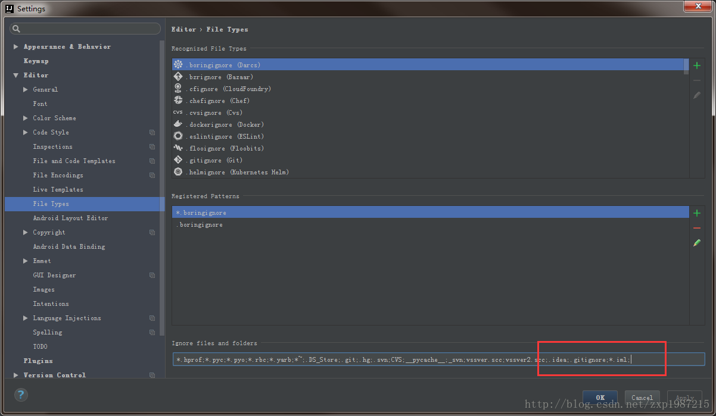Click the .flooignore Floobits icon

[178, 148]
